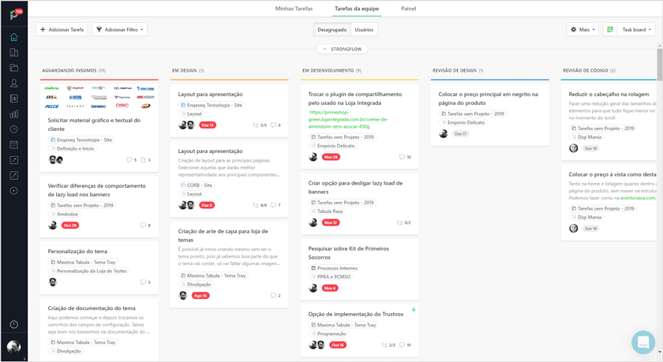Click the assignee avatar on the 'Pesquisar sobre Kit' card
663x362 pixels.
pyautogui.click(x=313, y=288)
